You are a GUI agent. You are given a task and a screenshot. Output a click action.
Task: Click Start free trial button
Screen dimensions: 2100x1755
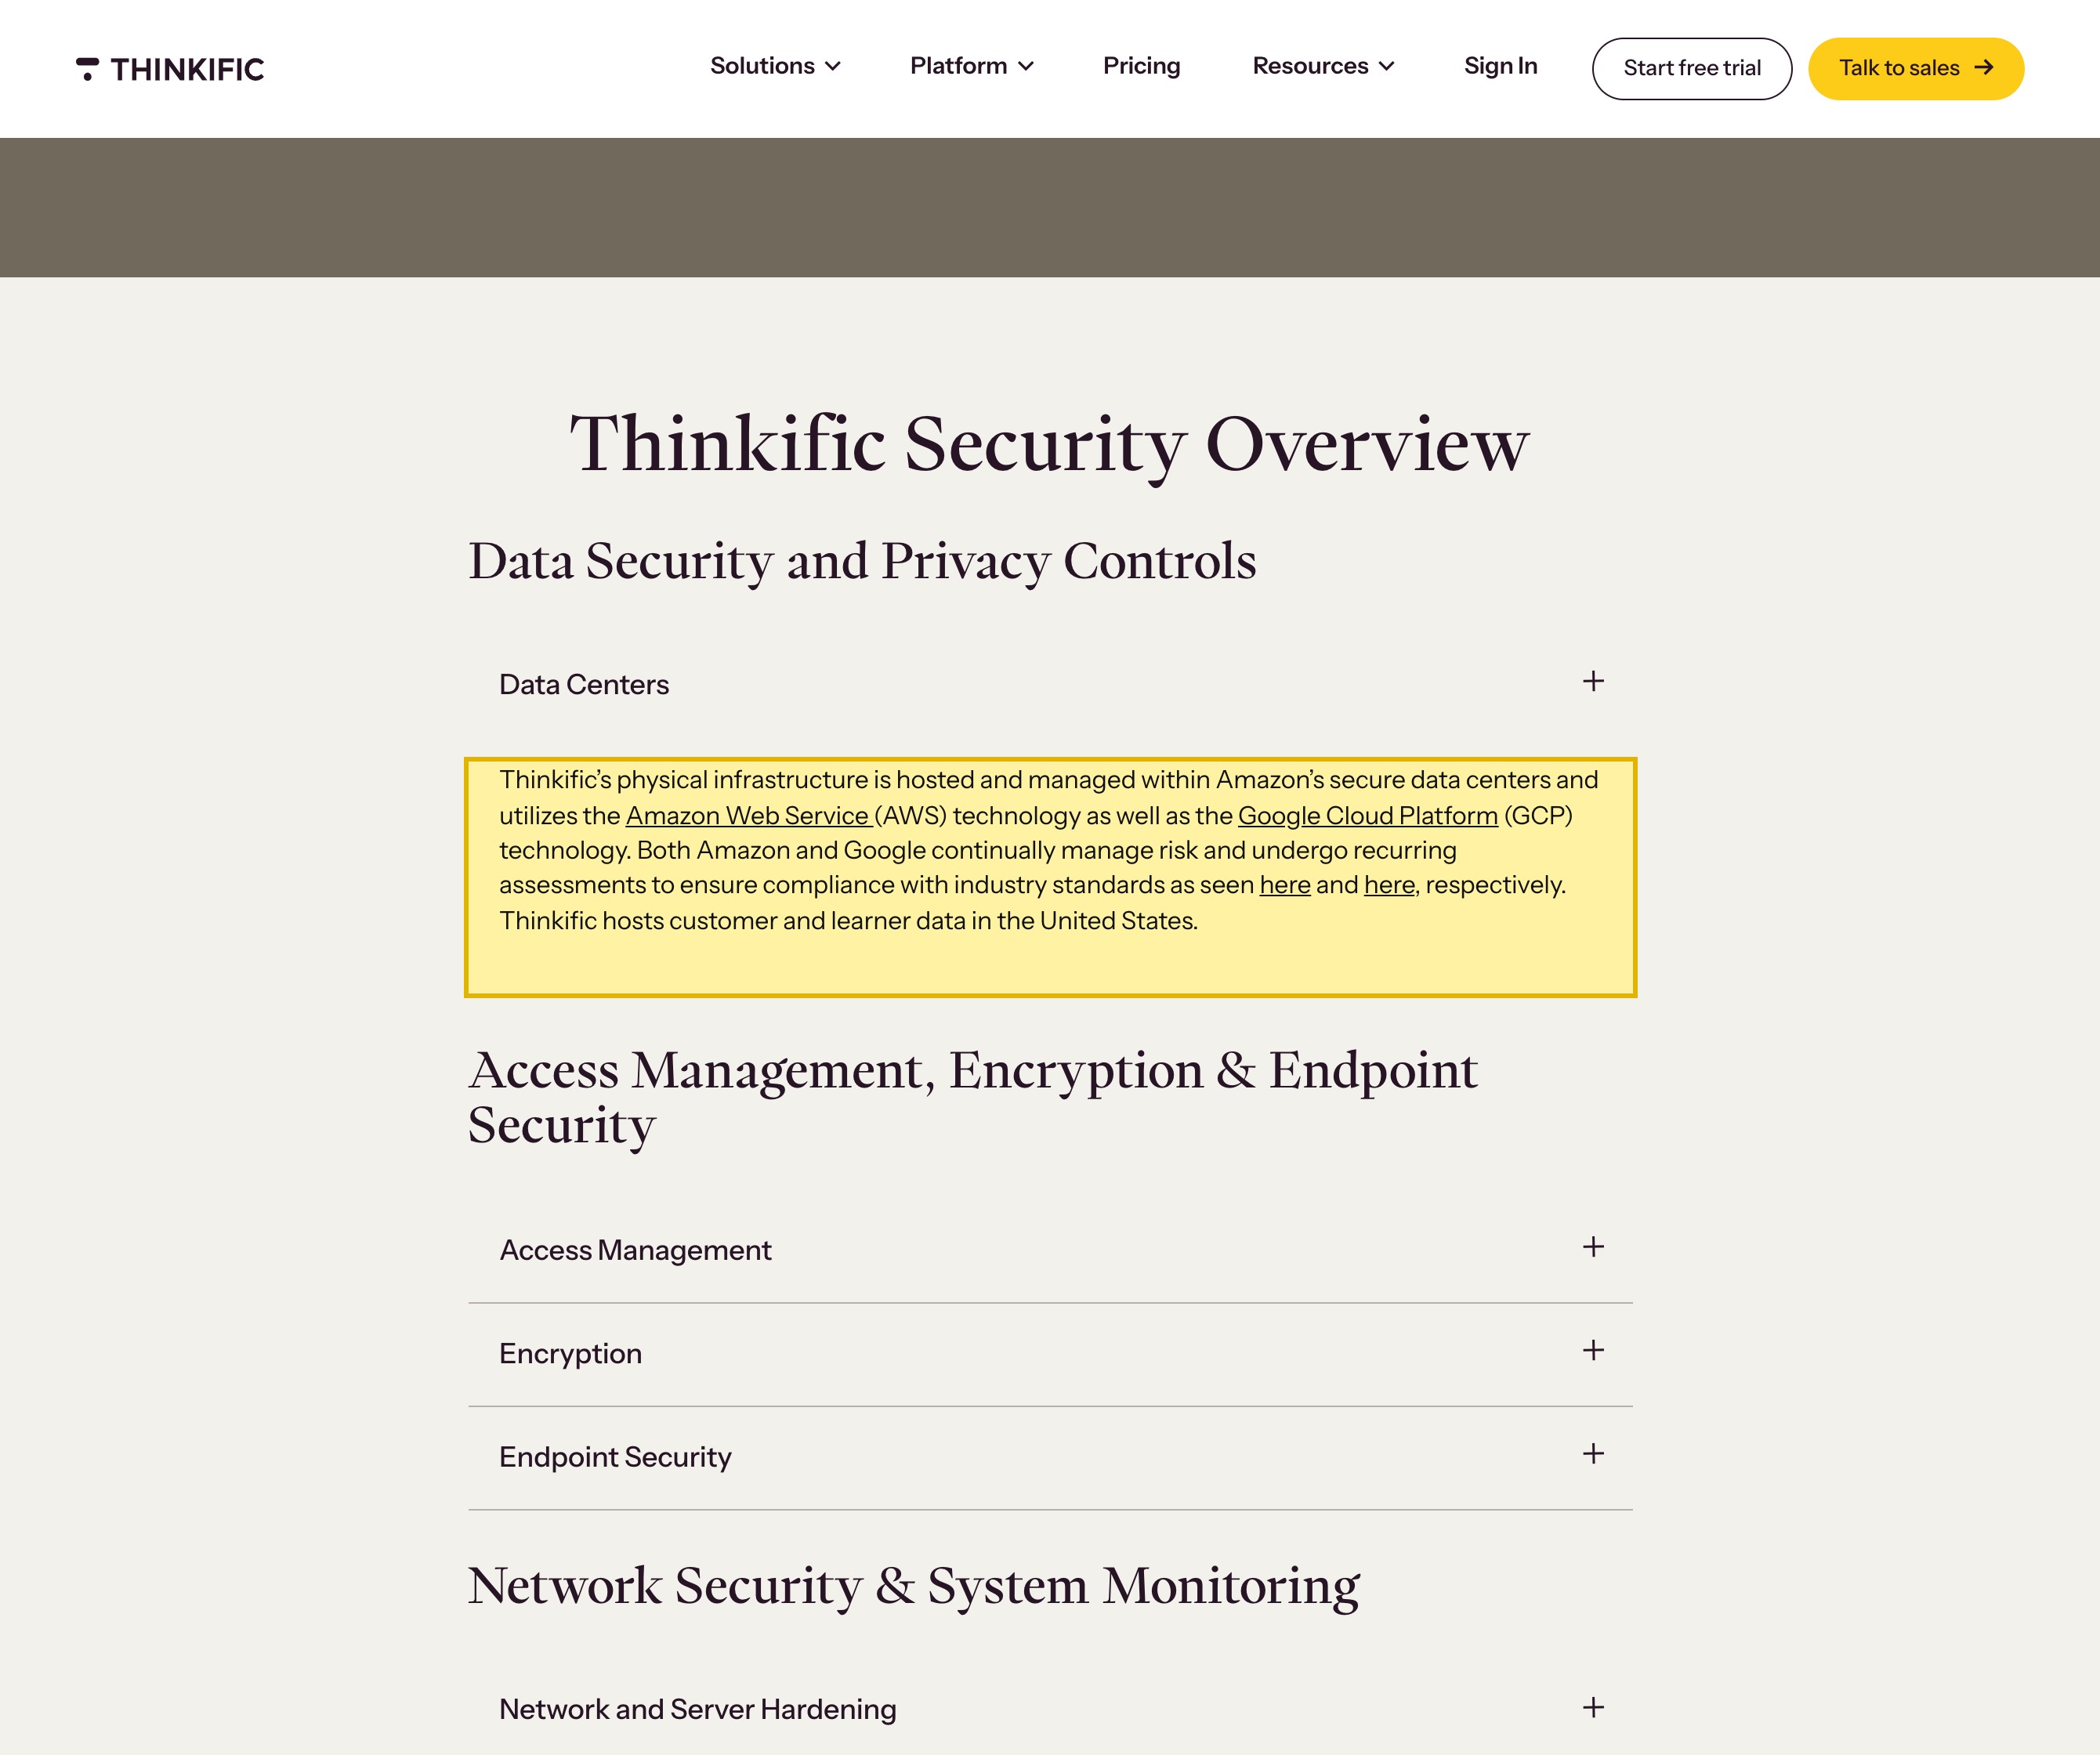(1692, 69)
